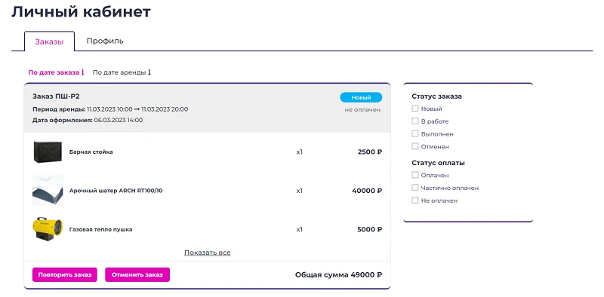Sort orders by По дате заказа
The height and width of the screenshot is (297, 604).
pyautogui.click(x=56, y=72)
